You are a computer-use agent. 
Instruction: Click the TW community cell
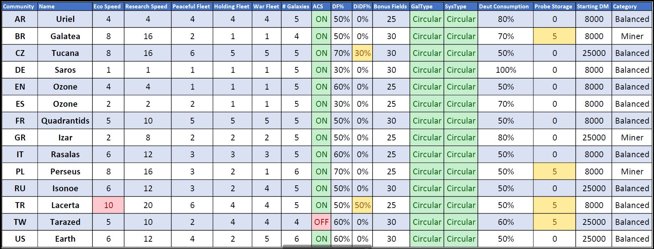(20, 222)
